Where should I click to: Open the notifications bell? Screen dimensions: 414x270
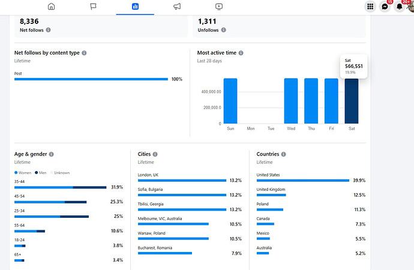[400, 7]
